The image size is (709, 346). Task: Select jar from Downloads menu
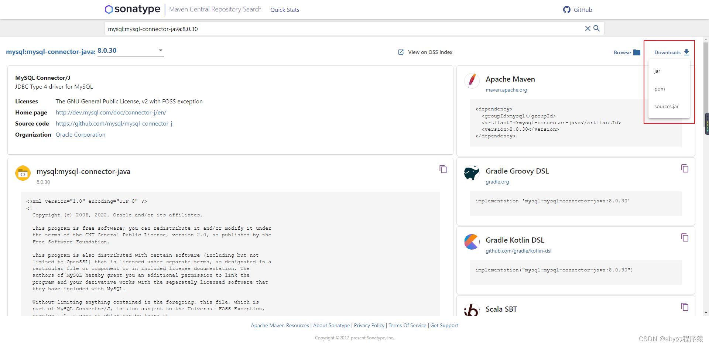tap(669, 71)
